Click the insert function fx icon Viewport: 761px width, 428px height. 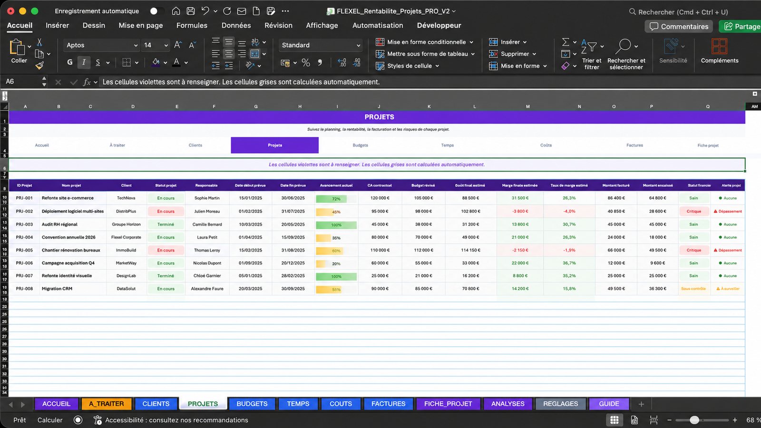[87, 82]
